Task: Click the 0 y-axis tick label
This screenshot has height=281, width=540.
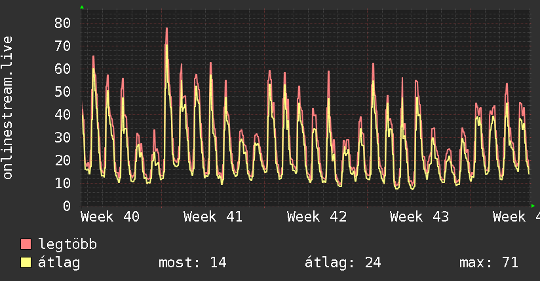Action: [67, 206]
